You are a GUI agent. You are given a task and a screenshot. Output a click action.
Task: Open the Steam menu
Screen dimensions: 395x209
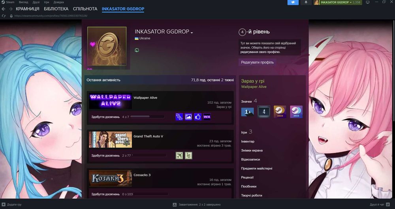coord(10,2)
